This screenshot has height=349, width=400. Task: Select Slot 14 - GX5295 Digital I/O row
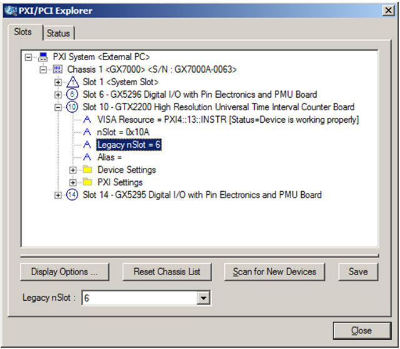pos(202,195)
